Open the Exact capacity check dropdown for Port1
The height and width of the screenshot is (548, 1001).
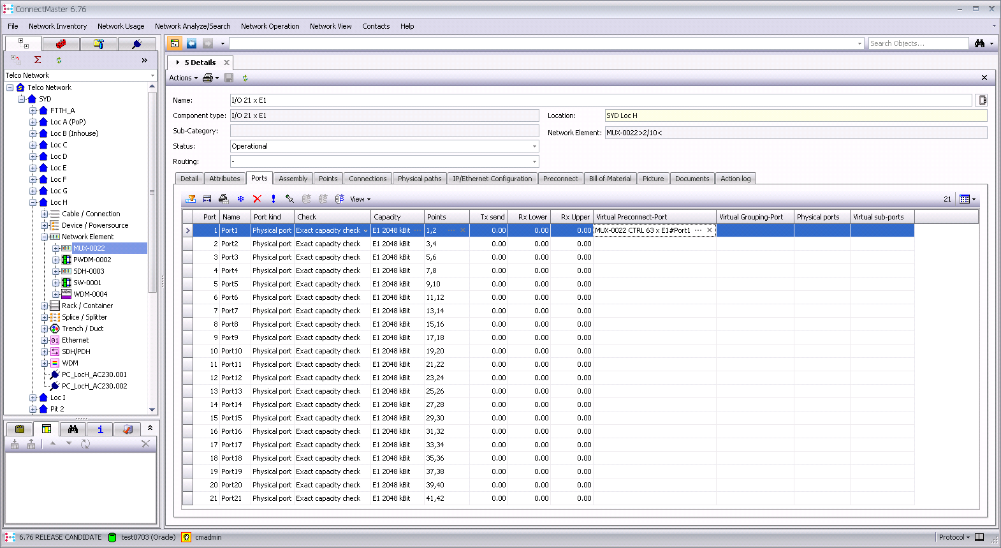[365, 231]
